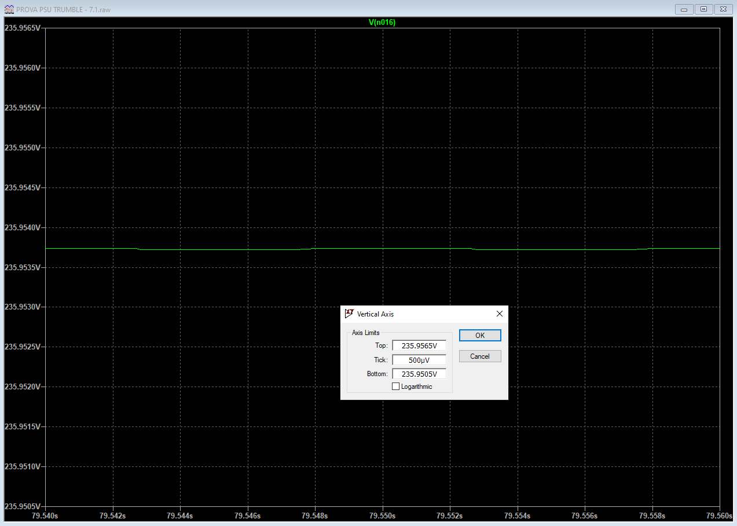Click the 79.540s starting time label

[x=45, y=515]
